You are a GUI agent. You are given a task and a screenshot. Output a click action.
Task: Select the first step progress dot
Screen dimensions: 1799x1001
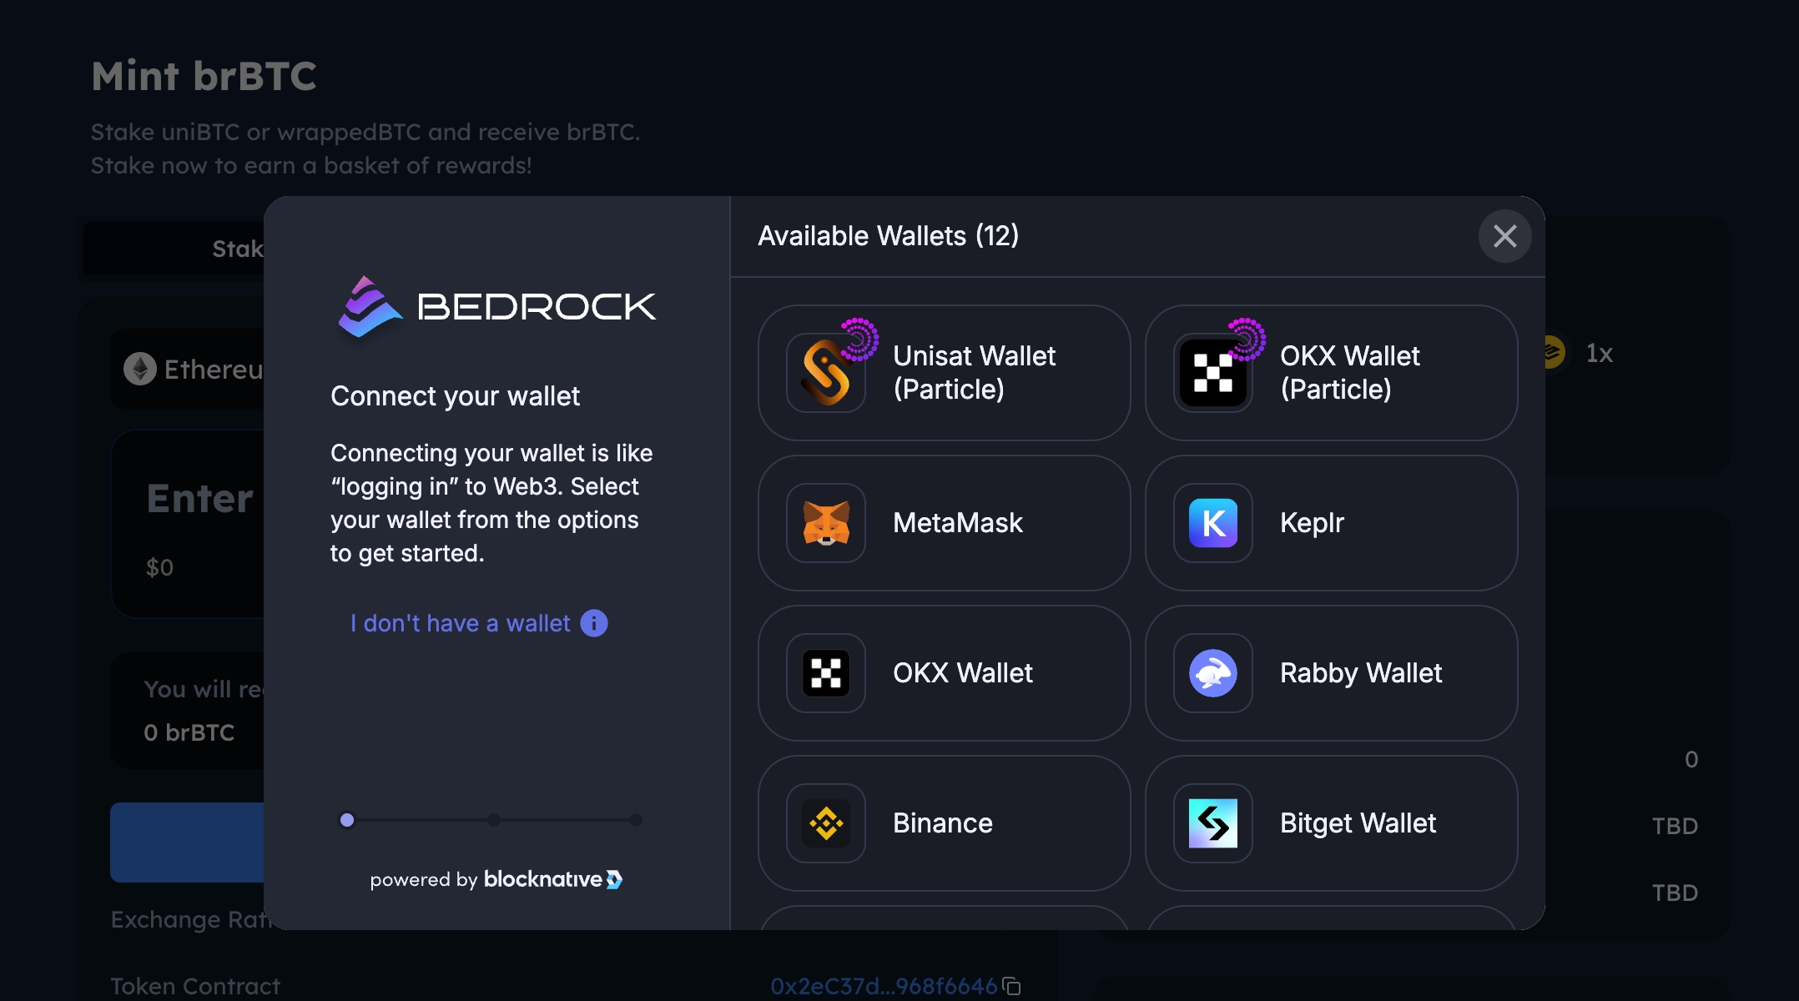click(347, 820)
